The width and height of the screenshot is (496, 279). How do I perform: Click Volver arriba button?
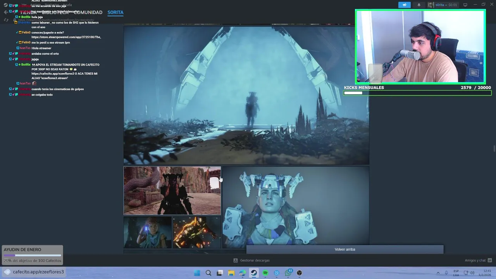click(x=345, y=250)
